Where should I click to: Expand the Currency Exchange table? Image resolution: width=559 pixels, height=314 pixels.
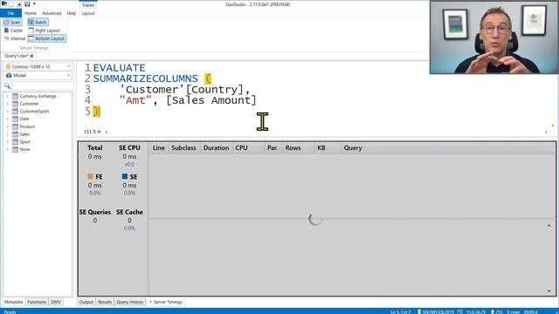click(x=8, y=96)
